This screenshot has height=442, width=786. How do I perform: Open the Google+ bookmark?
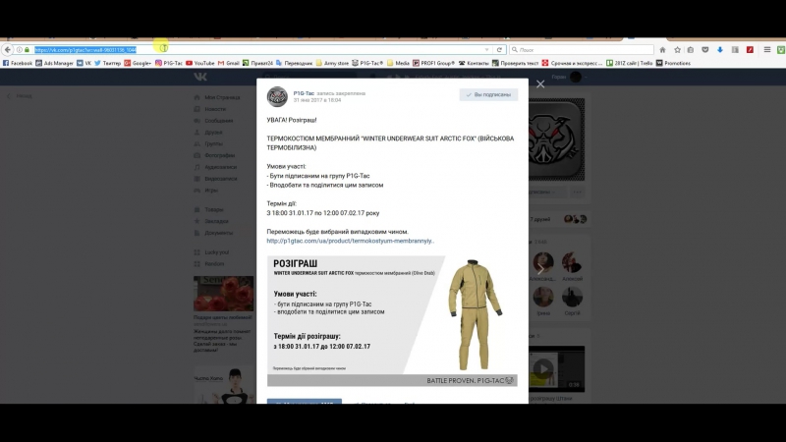(138, 63)
